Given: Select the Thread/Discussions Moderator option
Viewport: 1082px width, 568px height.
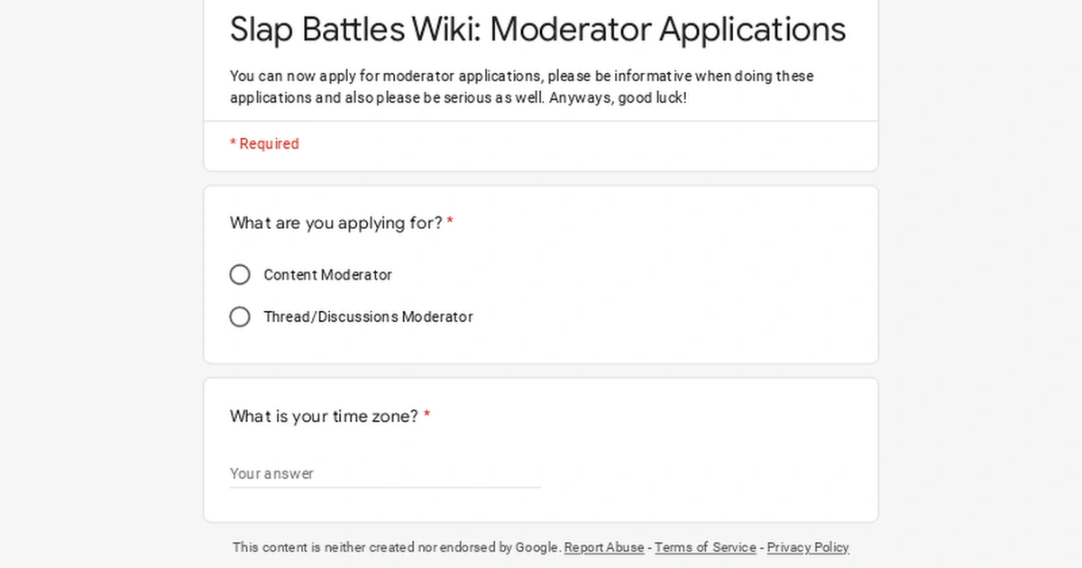Looking at the screenshot, I should coord(239,316).
